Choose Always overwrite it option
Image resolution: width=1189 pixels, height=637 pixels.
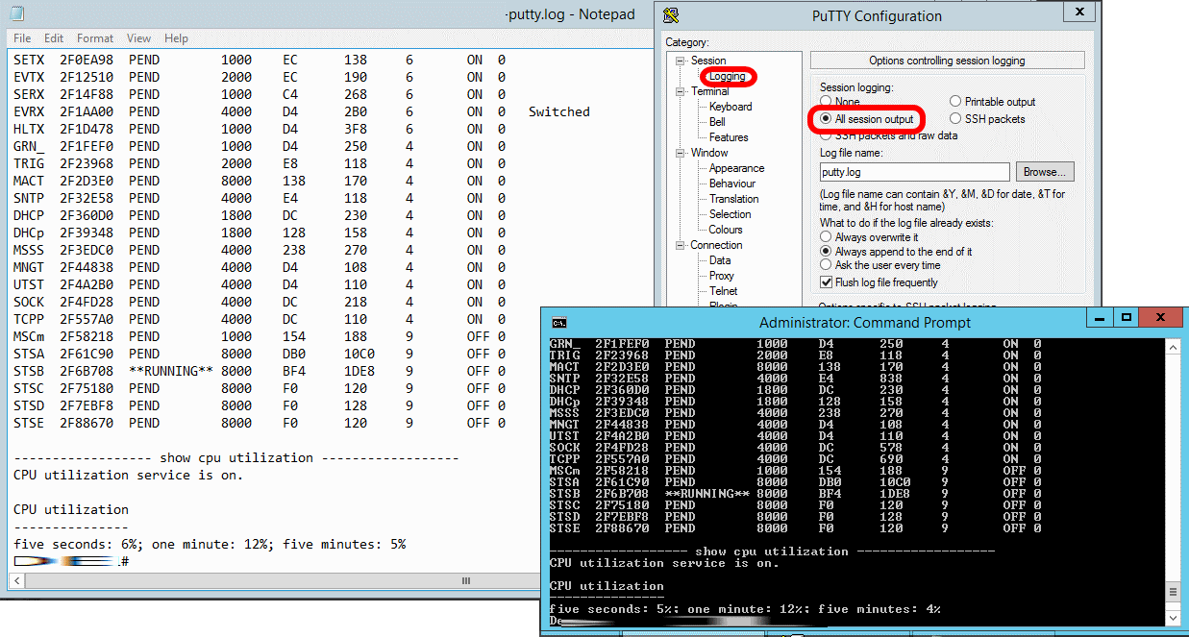826,237
